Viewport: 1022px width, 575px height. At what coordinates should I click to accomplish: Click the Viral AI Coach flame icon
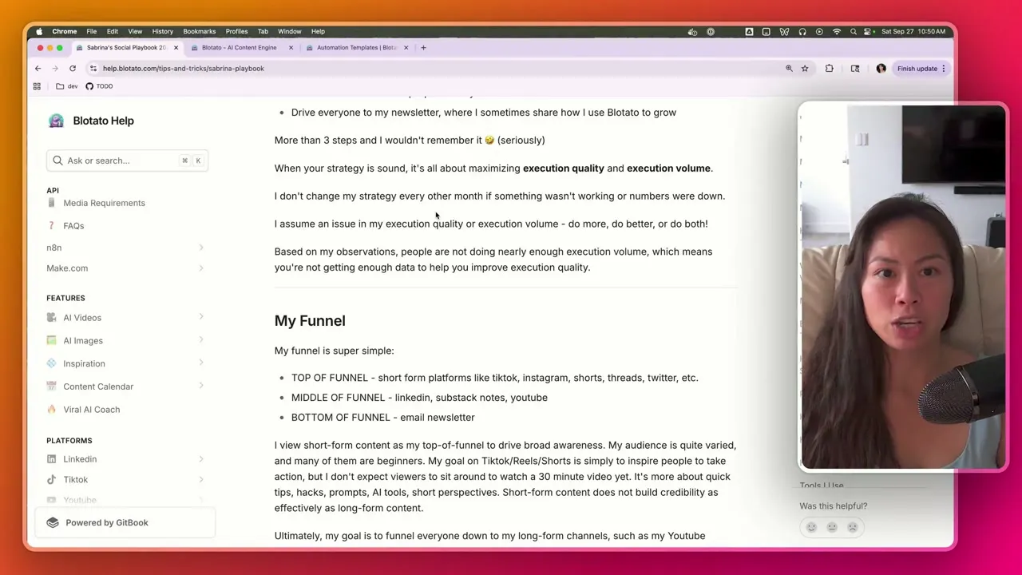click(x=52, y=410)
